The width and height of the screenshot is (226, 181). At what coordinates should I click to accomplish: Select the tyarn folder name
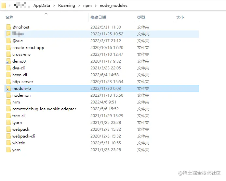(x=17, y=123)
